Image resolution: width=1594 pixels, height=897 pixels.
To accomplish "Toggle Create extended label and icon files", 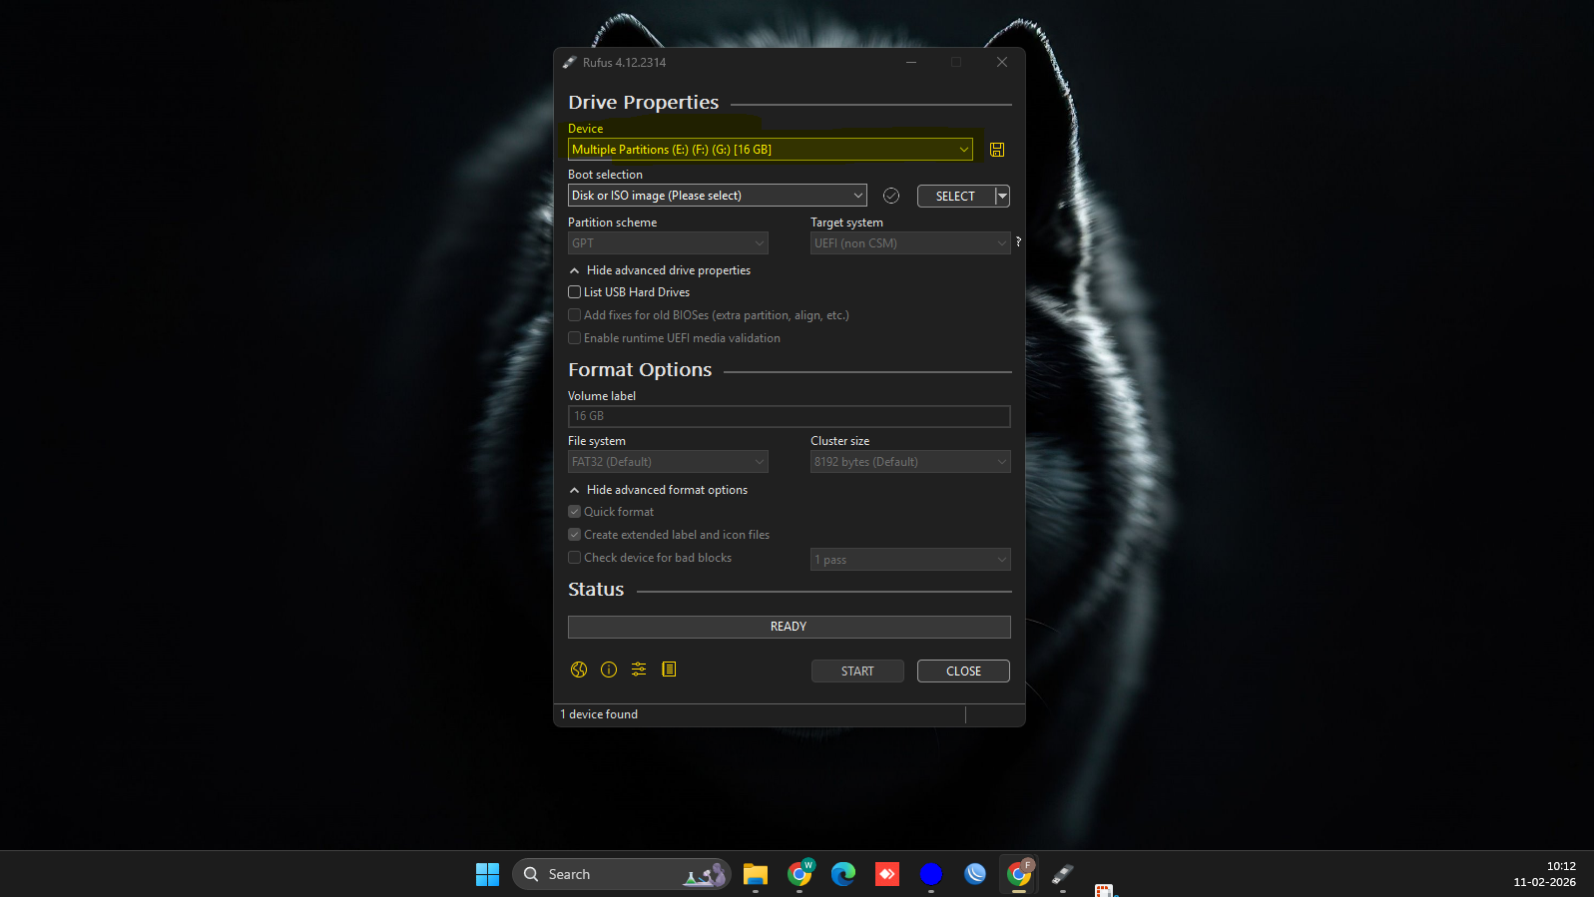I will [x=575, y=535].
